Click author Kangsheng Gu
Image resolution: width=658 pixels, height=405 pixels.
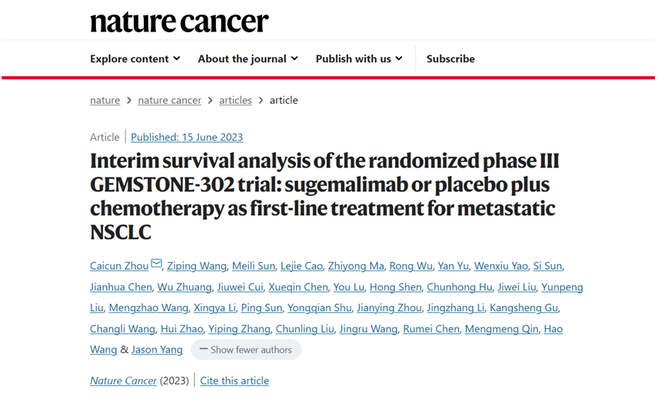523,307
